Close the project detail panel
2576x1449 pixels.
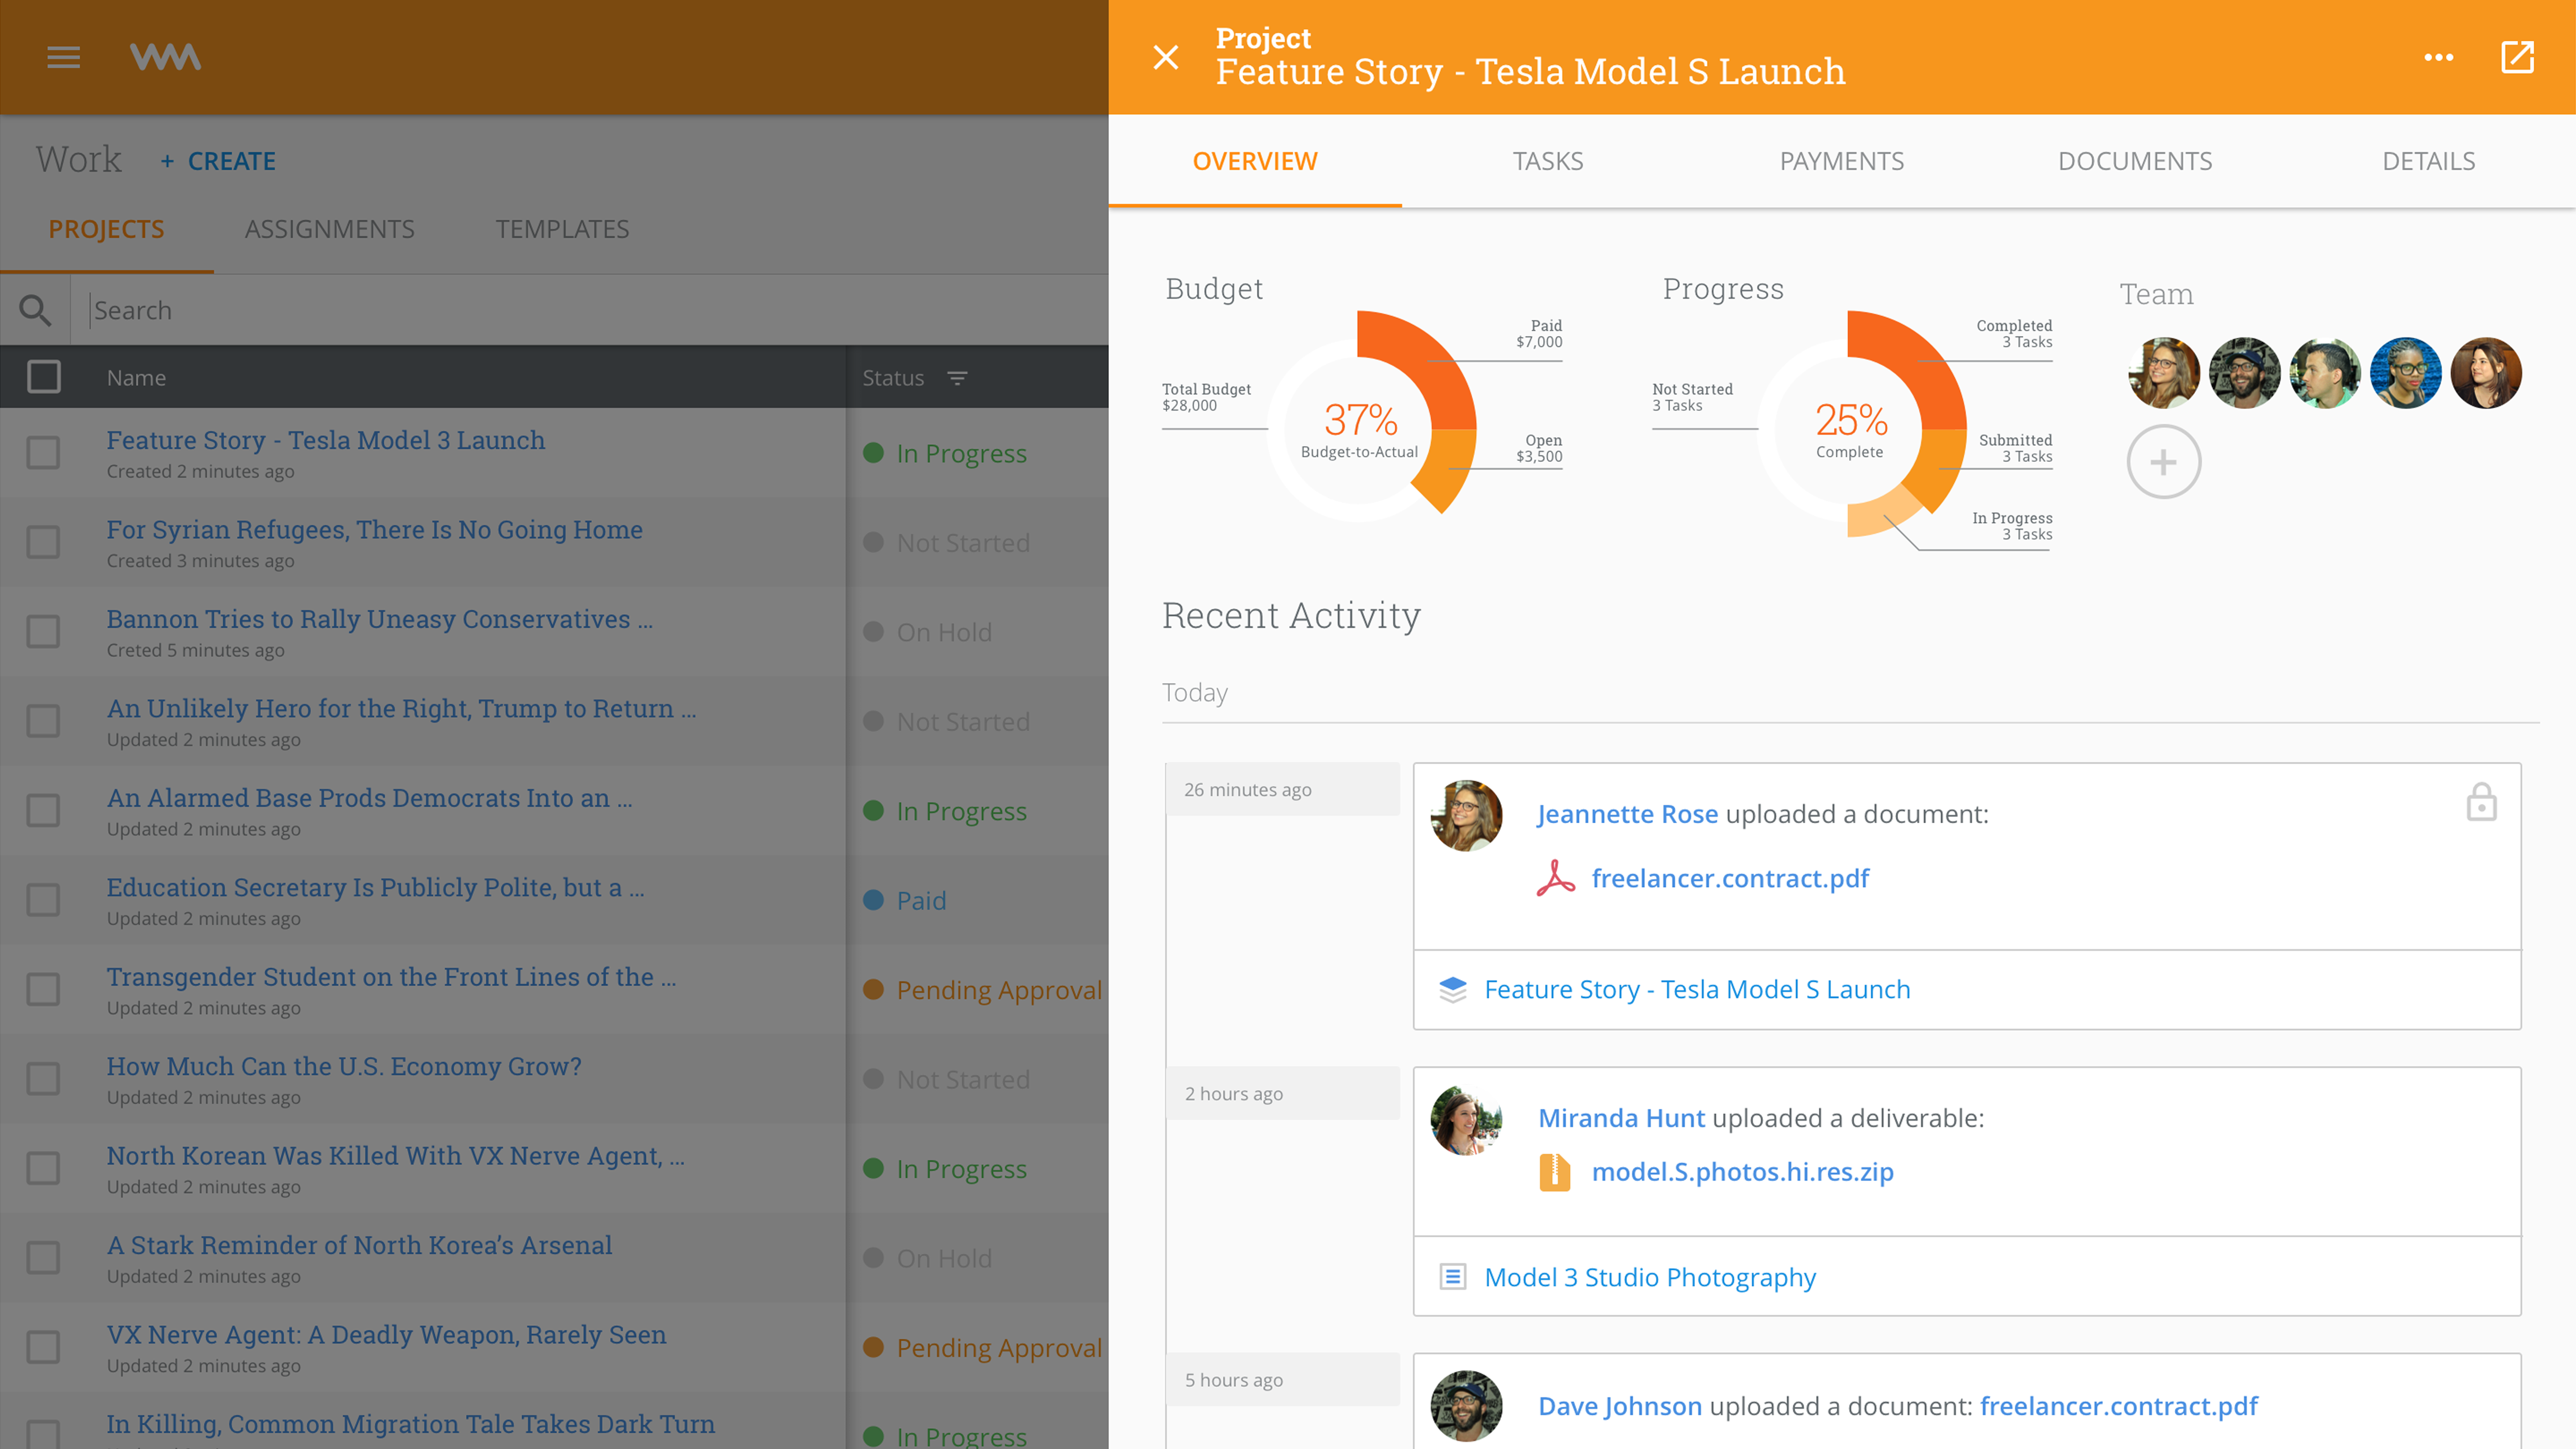[1166, 57]
